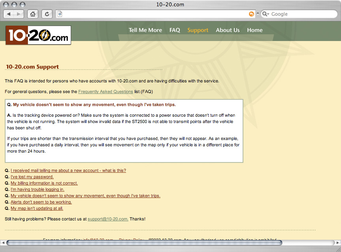Image resolution: width=341 pixels, height=252 pixels.
Task: Open the trouble logging in question
Action: pos(38,189)
